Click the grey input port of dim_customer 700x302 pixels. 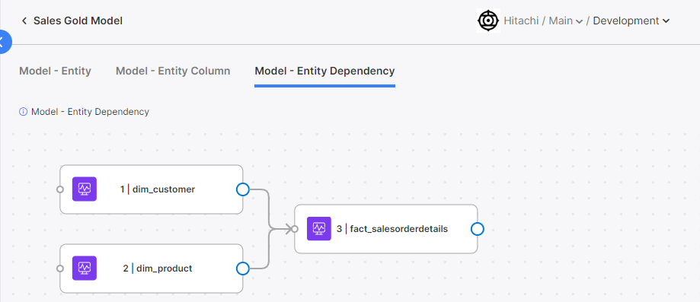pyautogui.click(x=60, y=189)
